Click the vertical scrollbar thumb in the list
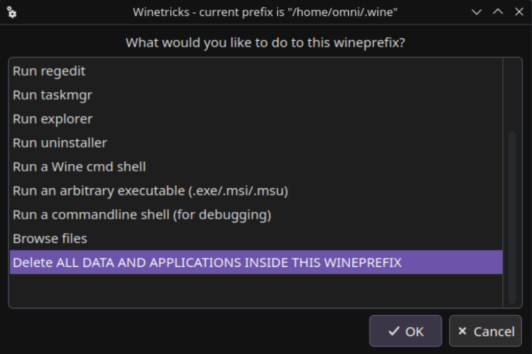Viewport: 532px width, 354px height. point(512,218)
